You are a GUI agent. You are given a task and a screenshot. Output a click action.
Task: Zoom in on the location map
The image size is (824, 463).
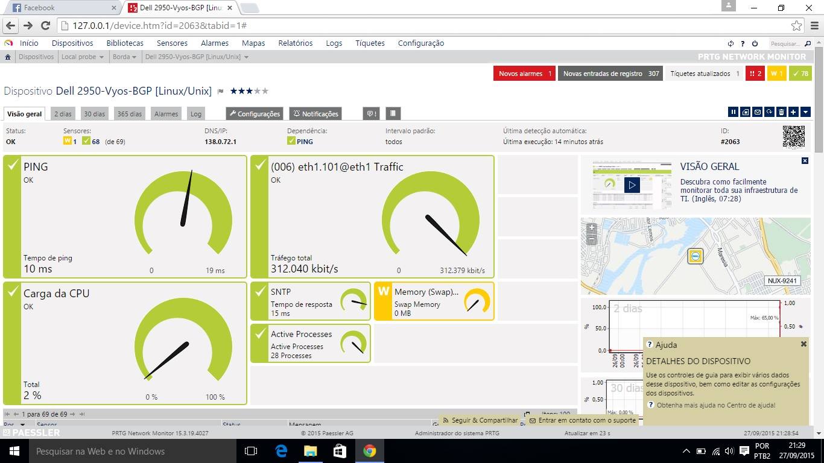click(x=592, y=228)
